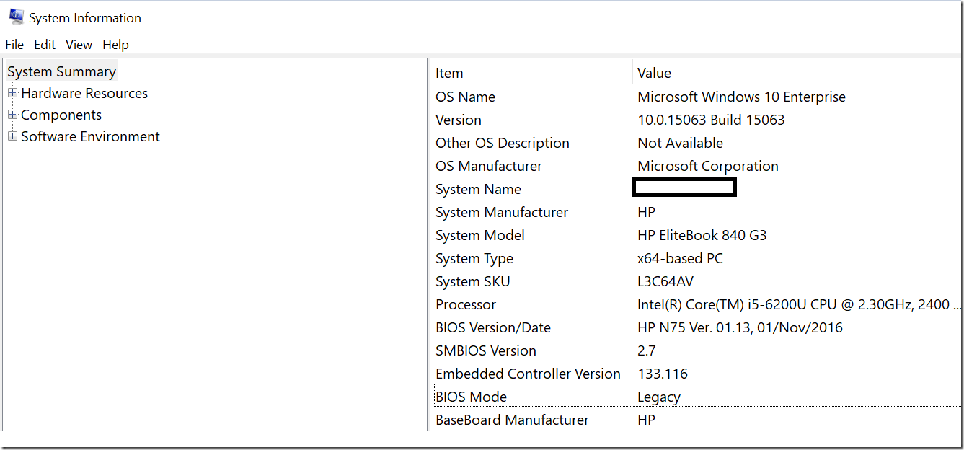Image resolution: width=964 pixels, height=450 pixels.
Task: Open the File menu
Action: [x=14, y=45]
